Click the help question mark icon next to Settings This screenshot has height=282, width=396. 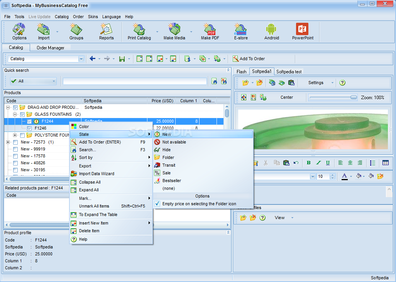click(342, 83)
